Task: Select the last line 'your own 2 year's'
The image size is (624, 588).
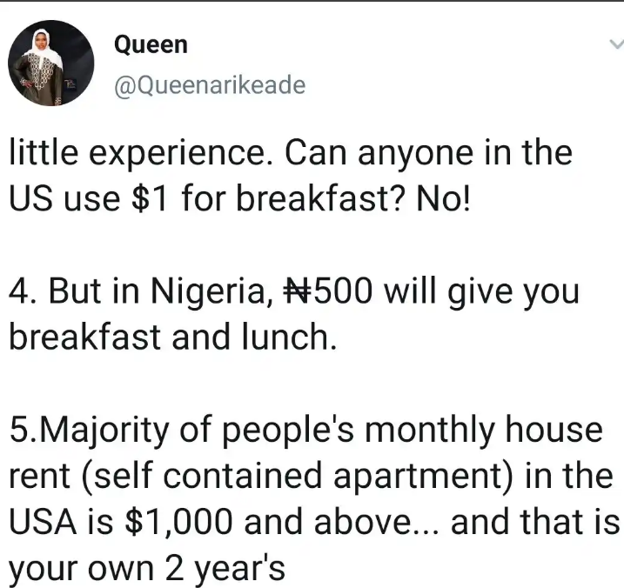Action: (x=147, y=569)
